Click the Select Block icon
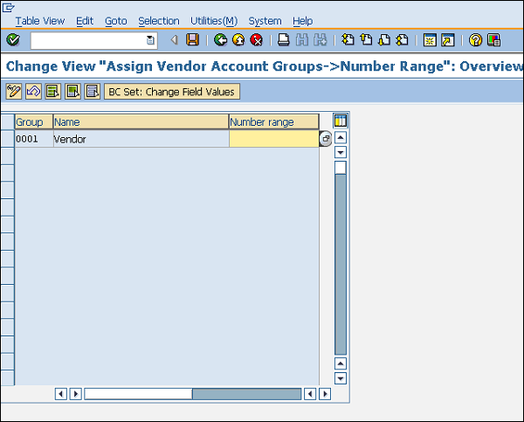524x422 pixels. (72, 91)
